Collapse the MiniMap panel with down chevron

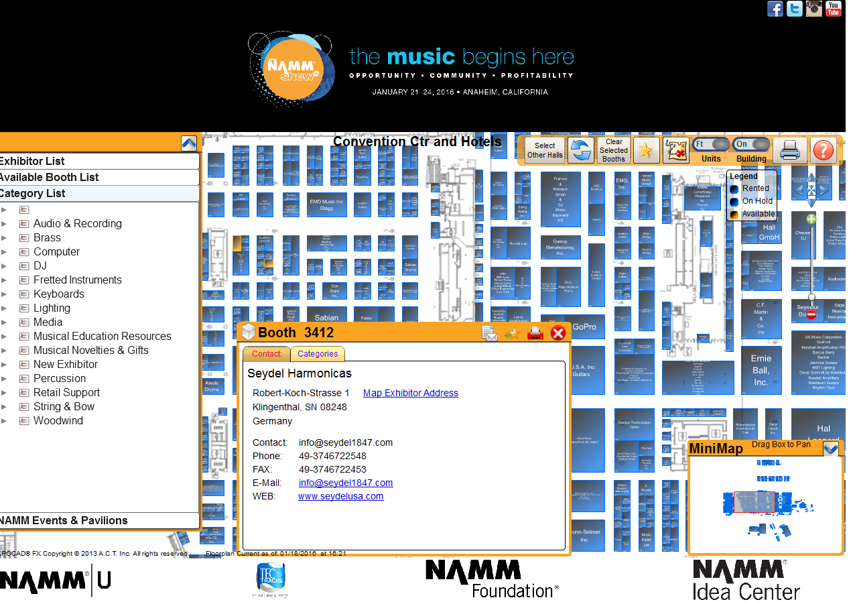point(830,448)
